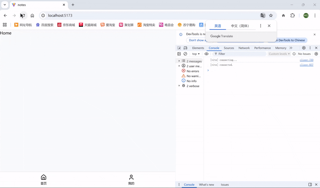320x188 pixels.
Task: Open the 百度搜索 bookmark
Action: (x=45, y=25)
